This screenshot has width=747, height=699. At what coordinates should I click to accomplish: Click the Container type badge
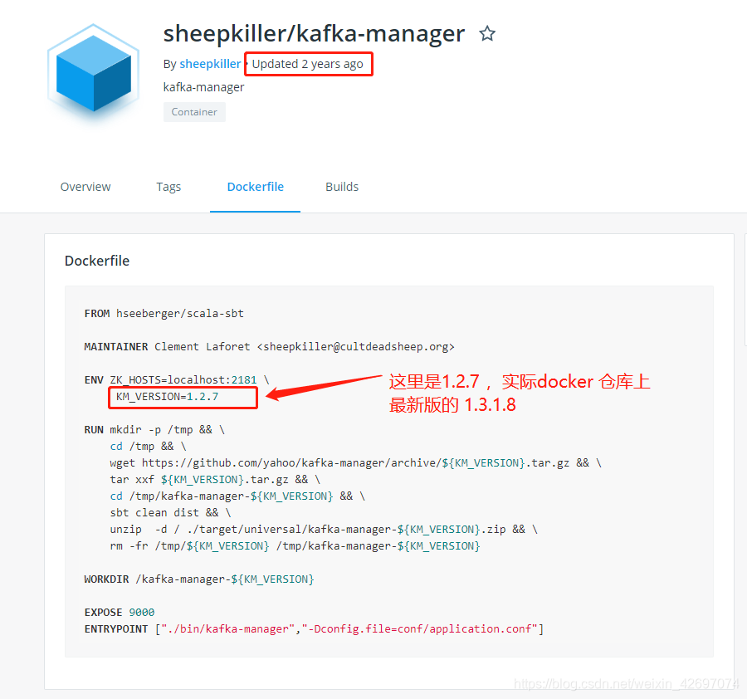click(x=194, y=111)
